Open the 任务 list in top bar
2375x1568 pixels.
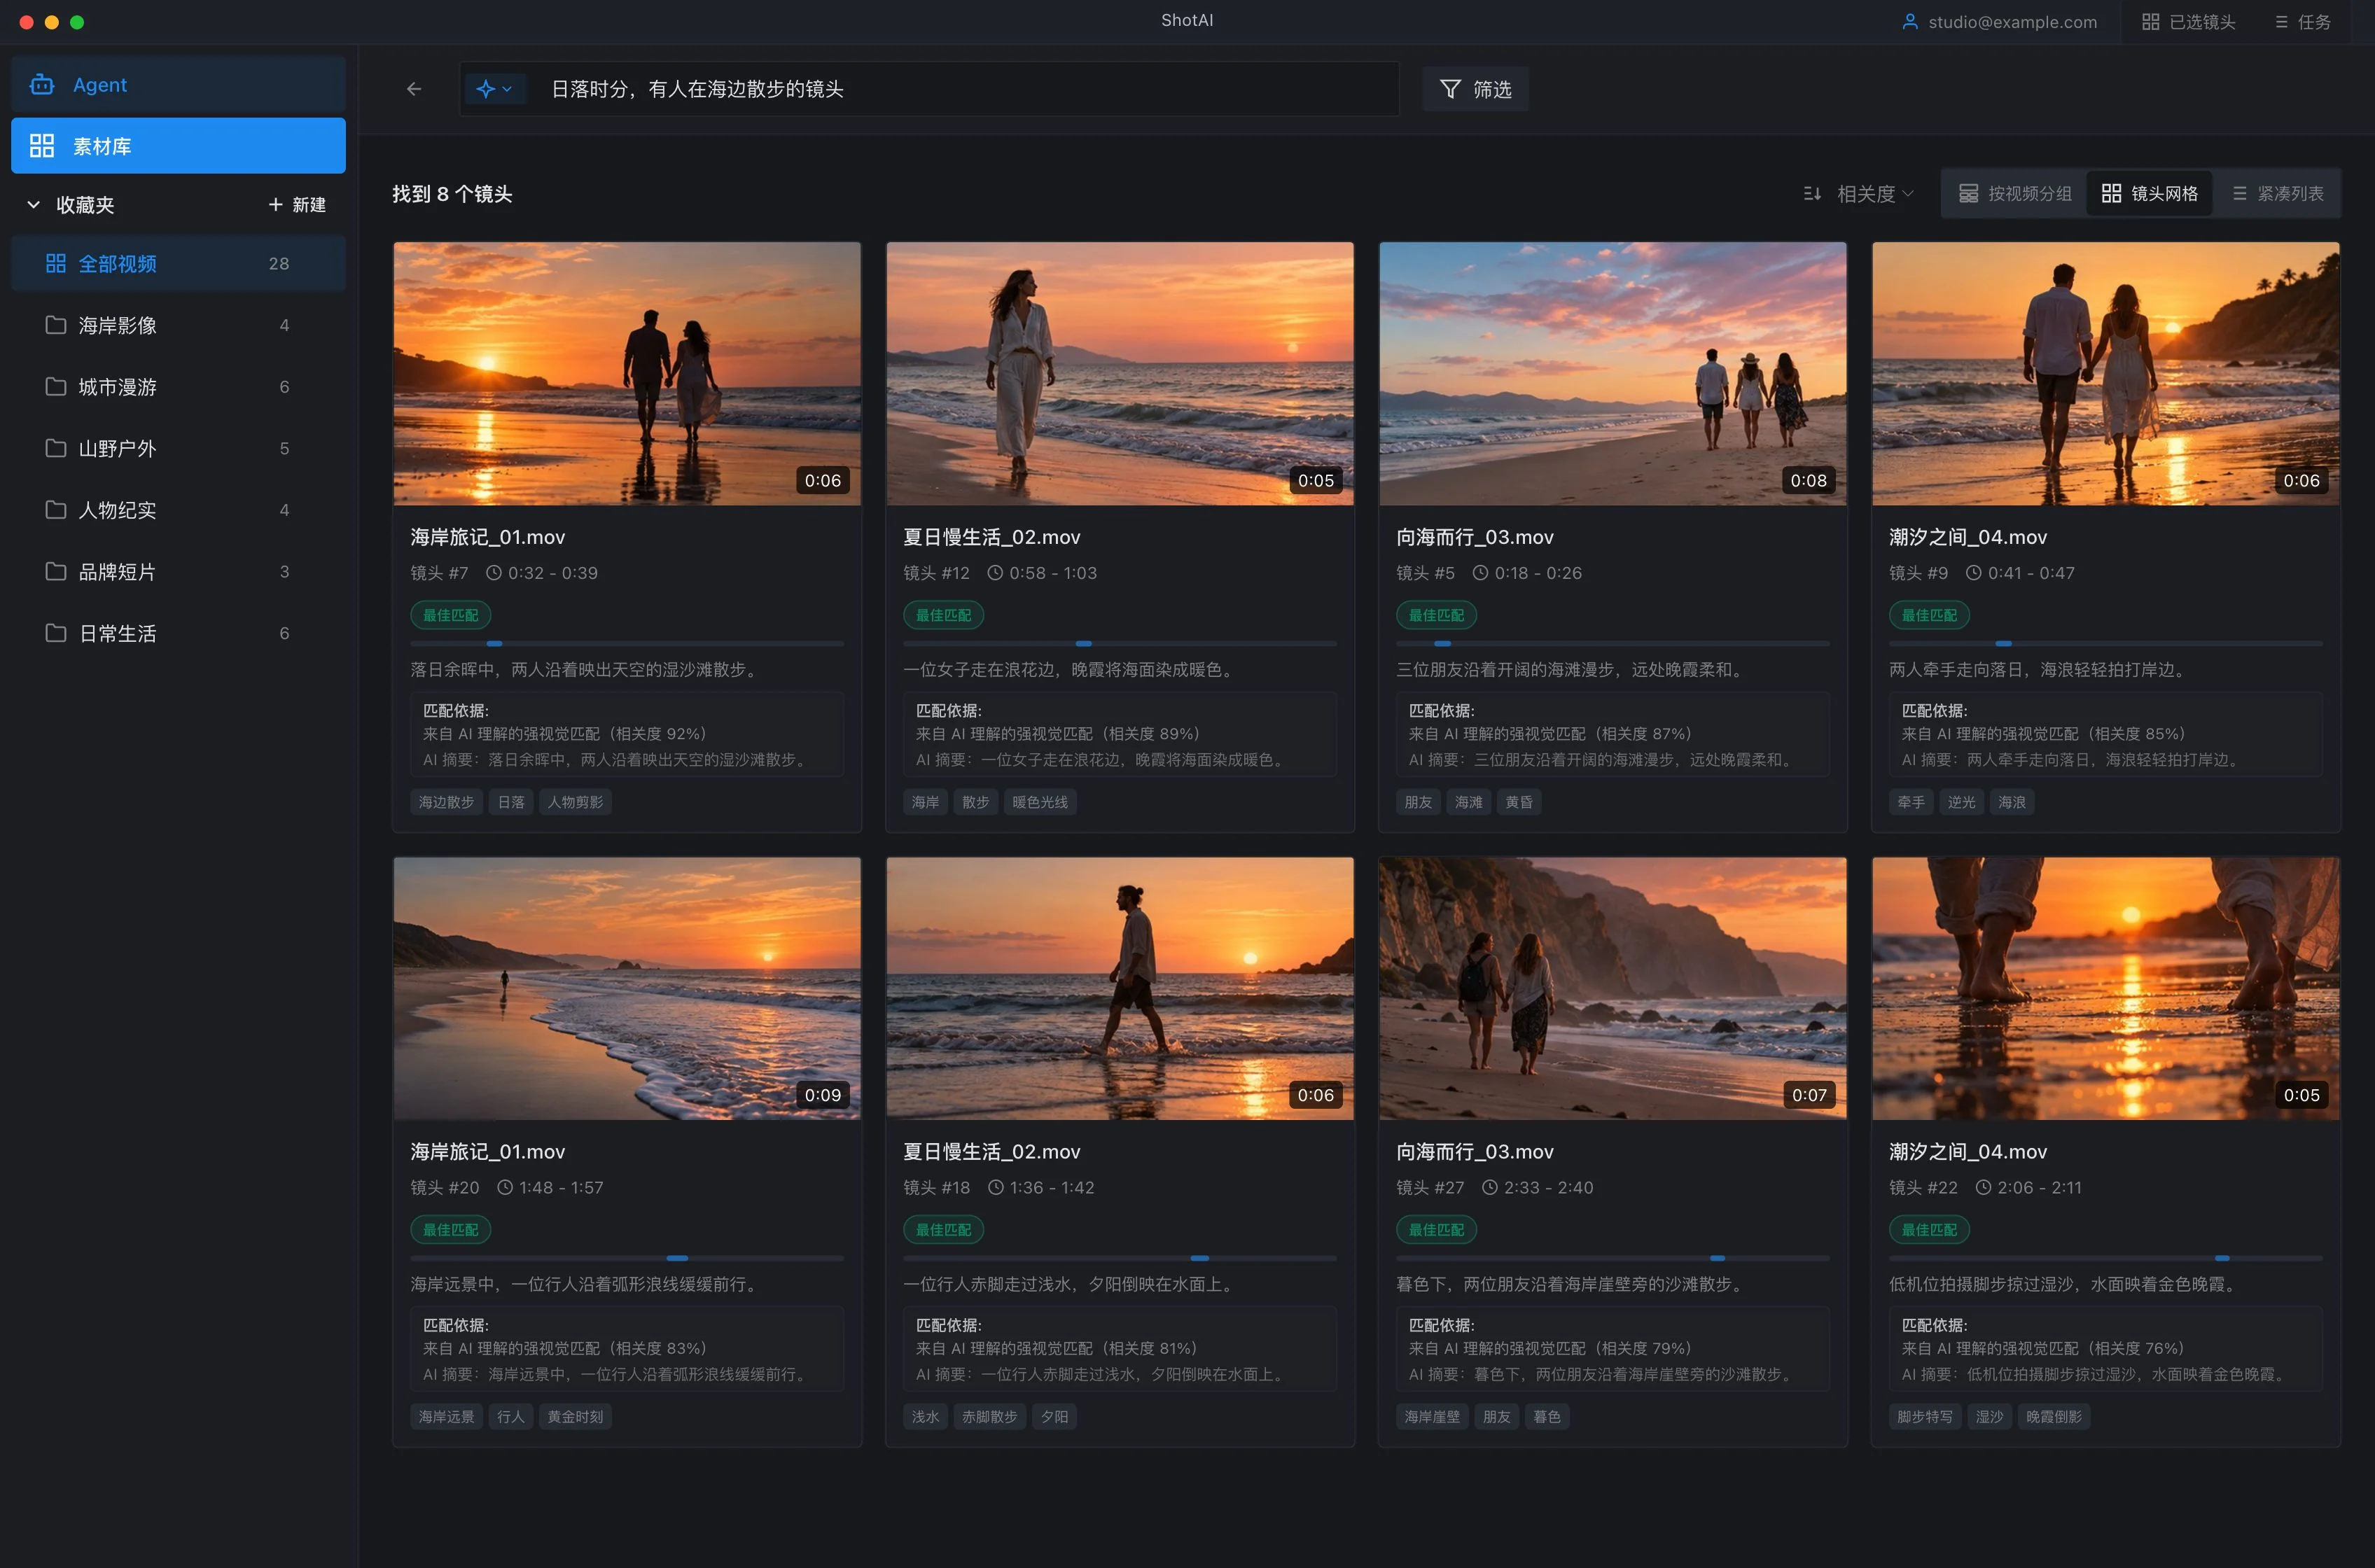click(2302, 22)
